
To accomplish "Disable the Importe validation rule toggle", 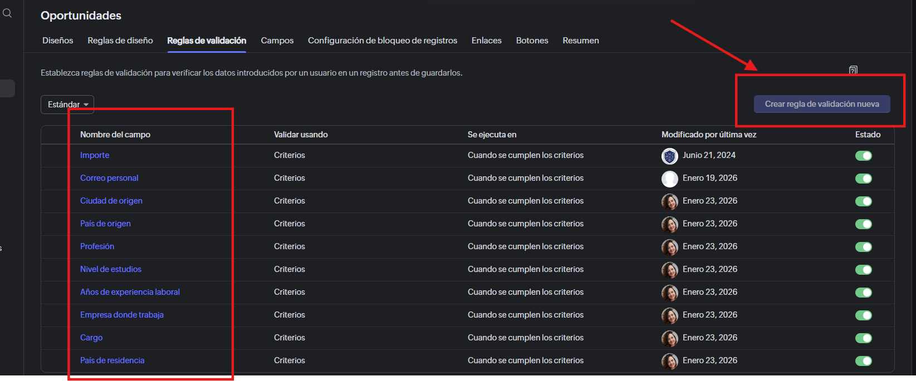I will 863,156.
